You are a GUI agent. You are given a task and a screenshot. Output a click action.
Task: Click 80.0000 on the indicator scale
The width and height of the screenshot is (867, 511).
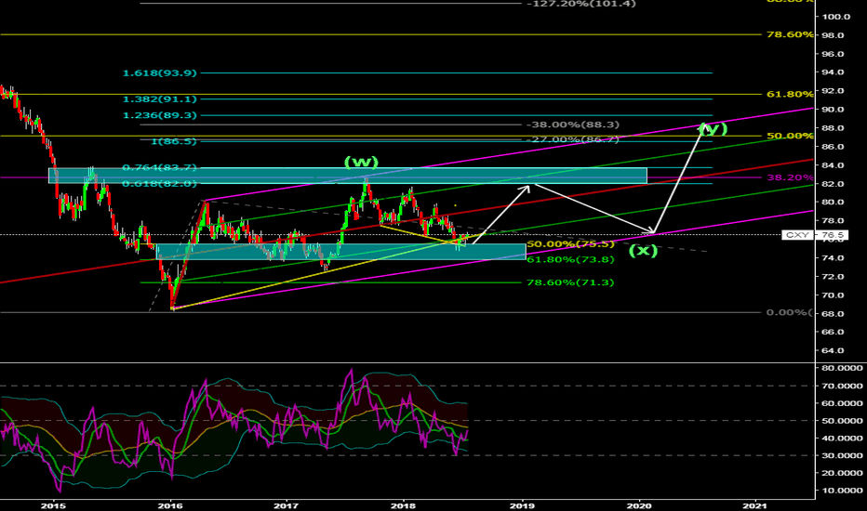[842, 368]
